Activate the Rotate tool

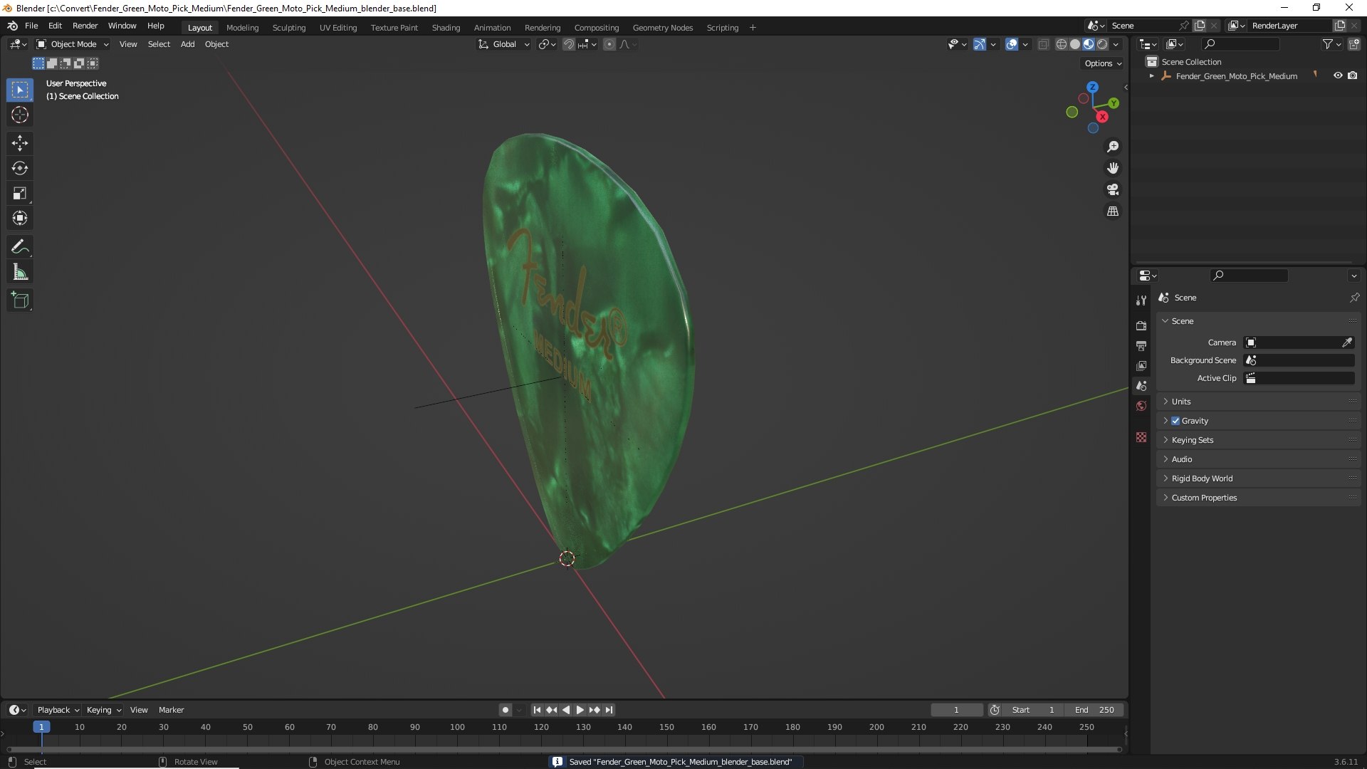coord(20,168)
